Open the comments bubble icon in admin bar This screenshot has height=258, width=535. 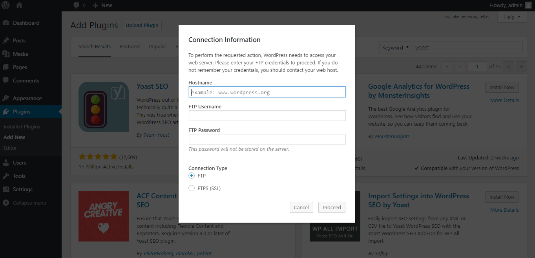click(77, 5)
